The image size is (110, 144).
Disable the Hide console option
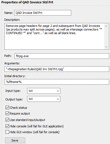[x=7, y=126]
